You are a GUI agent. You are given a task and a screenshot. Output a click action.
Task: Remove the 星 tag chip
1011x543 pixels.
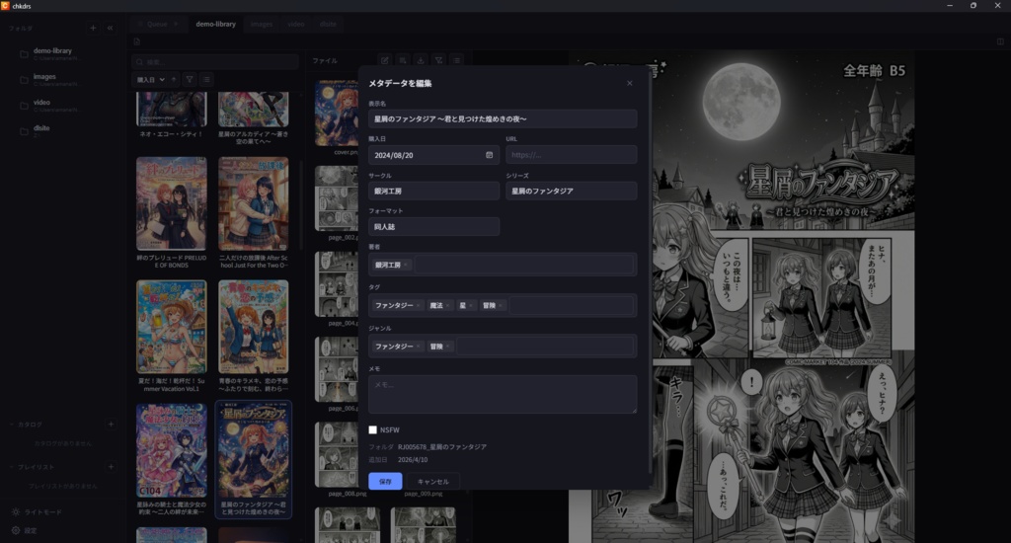coord(471,306)
